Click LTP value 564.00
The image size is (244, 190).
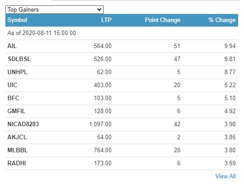[x=103, y=46]
